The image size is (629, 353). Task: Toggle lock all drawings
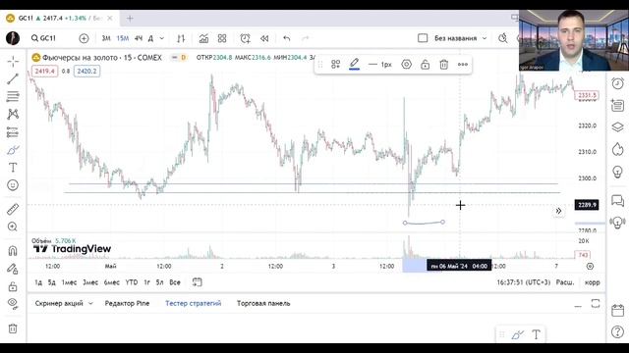point(13,286)
